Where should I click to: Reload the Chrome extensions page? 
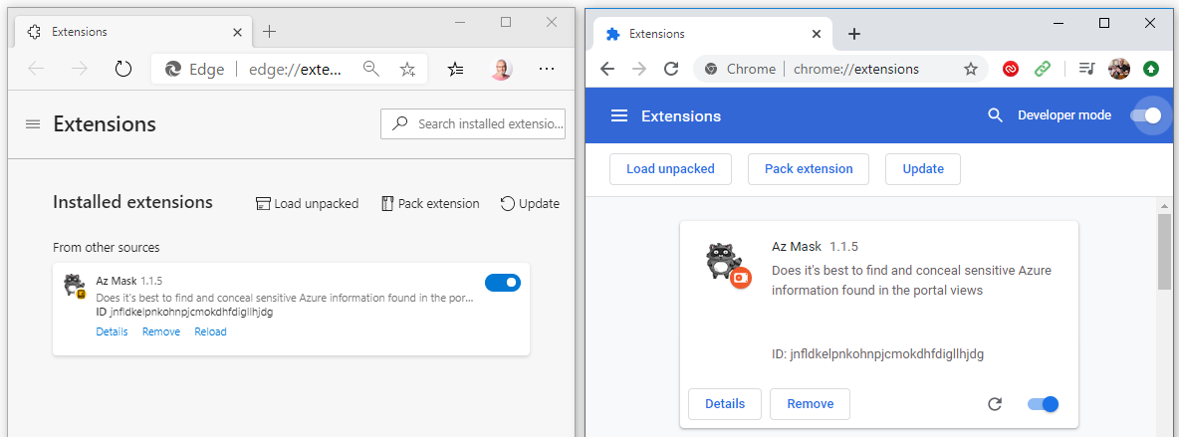pos(671,70)
